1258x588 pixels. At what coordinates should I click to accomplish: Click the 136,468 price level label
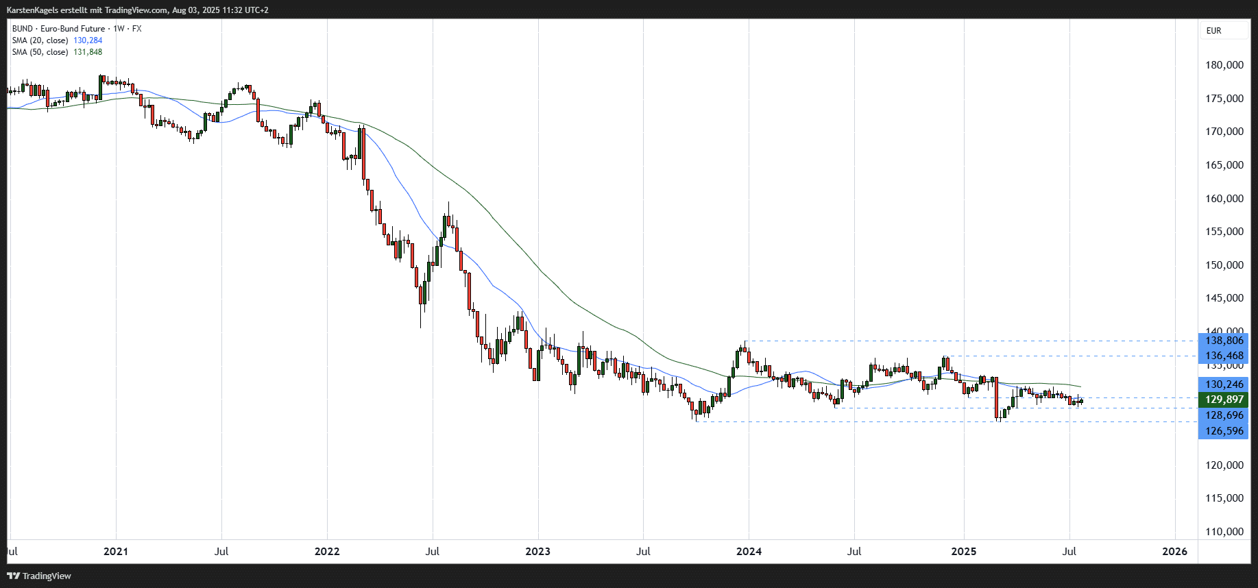point(1224,356)
